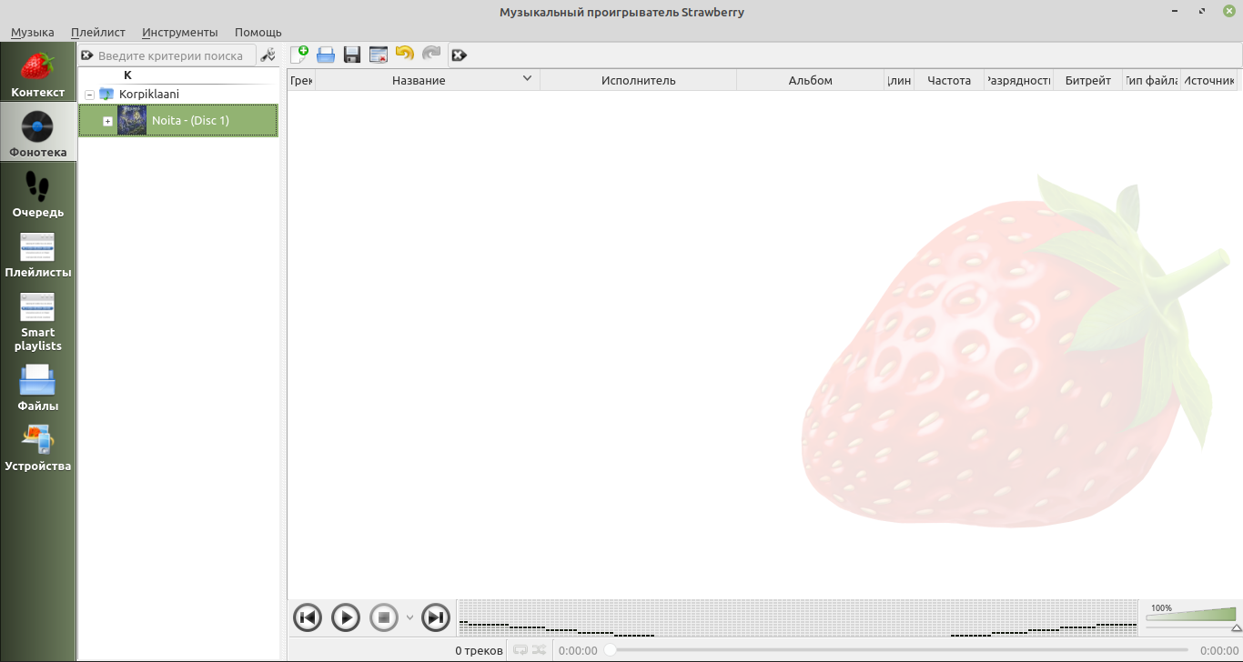Redo the playlist change
This screenshot has width=1243, height=662.
431,55
